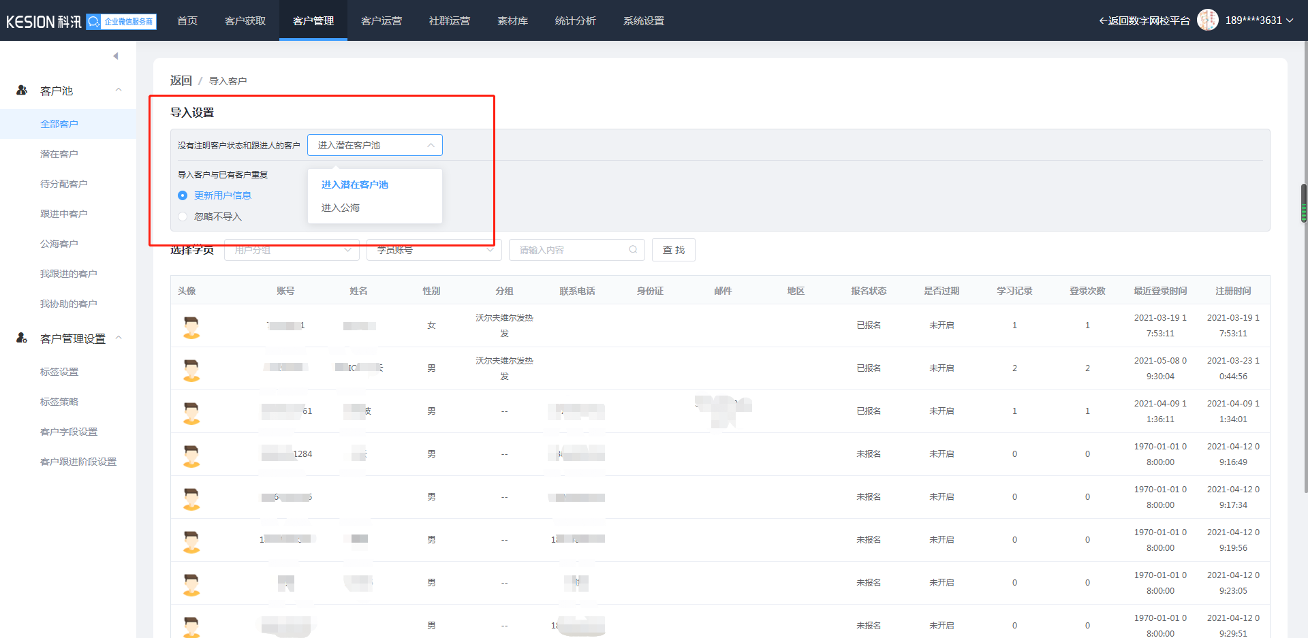Expand the 学员账号 dropdown
The height and width of the screenshot is (638, 1308).
click(434, 250)
